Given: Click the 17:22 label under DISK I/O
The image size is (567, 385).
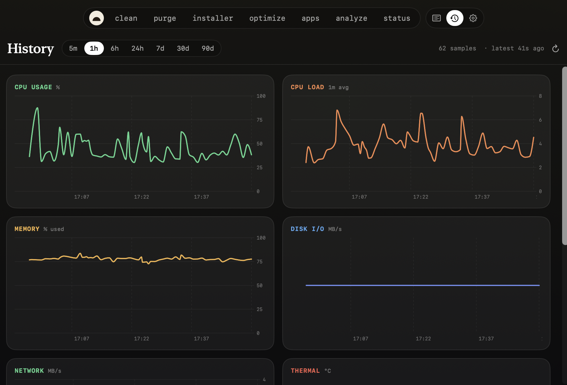Looking at the screenshot, I should (x=423, y=339).
